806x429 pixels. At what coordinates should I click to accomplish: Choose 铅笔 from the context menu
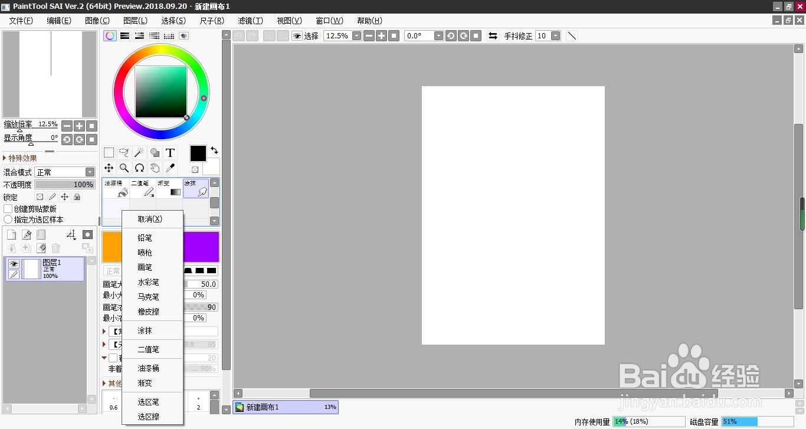click(153, 238)
